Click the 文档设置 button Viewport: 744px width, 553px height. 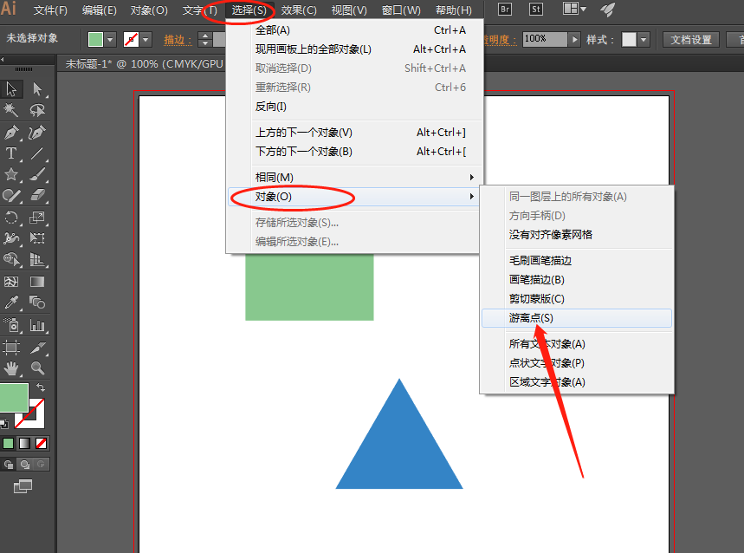690,40
